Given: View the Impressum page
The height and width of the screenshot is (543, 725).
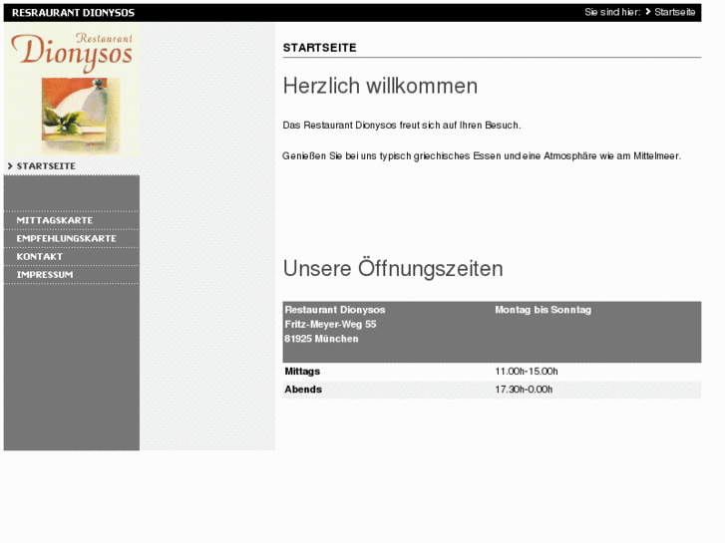Looking at the screenshot, I should click(x=45, y=274).
